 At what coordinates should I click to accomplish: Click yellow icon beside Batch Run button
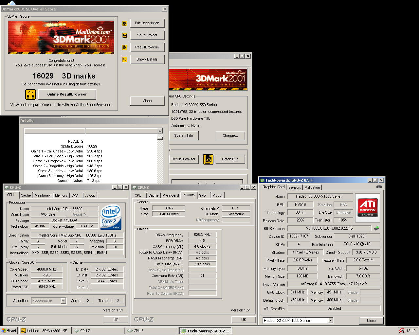click(x=208, y=159)
